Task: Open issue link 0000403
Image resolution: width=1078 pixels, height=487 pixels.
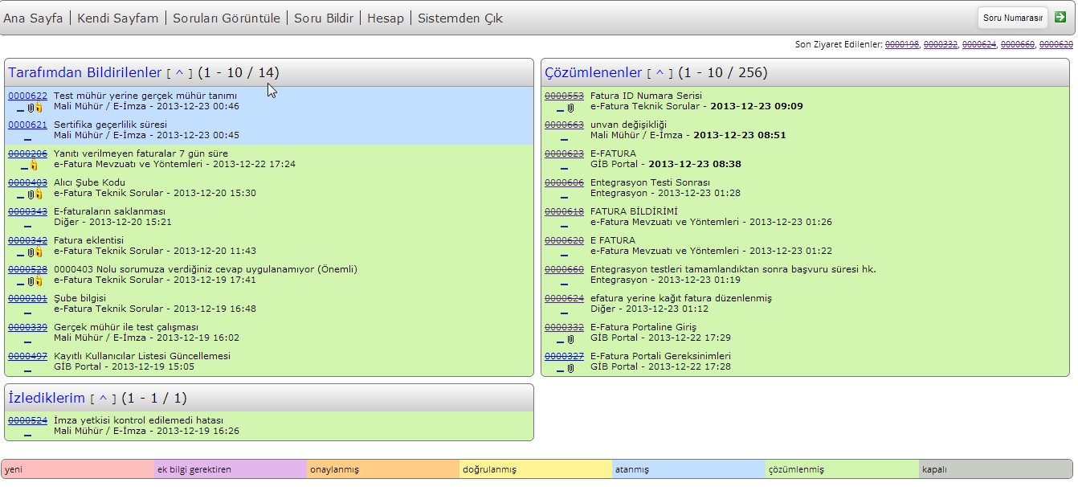Action: pyautogui.click(x=27, y=182)
